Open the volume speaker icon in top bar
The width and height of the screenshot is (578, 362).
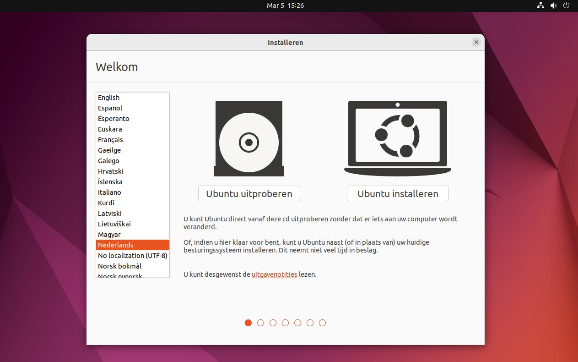click(553, 5)
